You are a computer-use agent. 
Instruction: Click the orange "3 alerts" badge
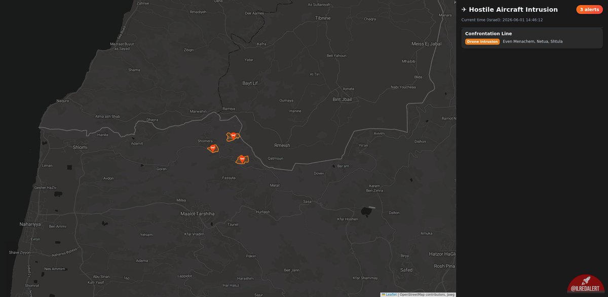pyautogui.click(x=589, y=10)
